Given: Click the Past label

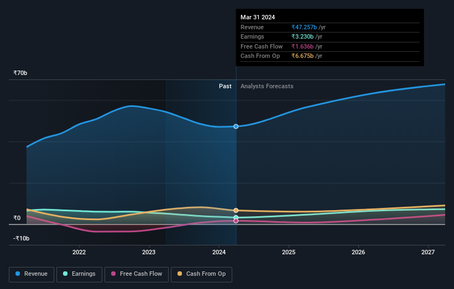Looking at the screenshot, I should (x=225, y=87).
